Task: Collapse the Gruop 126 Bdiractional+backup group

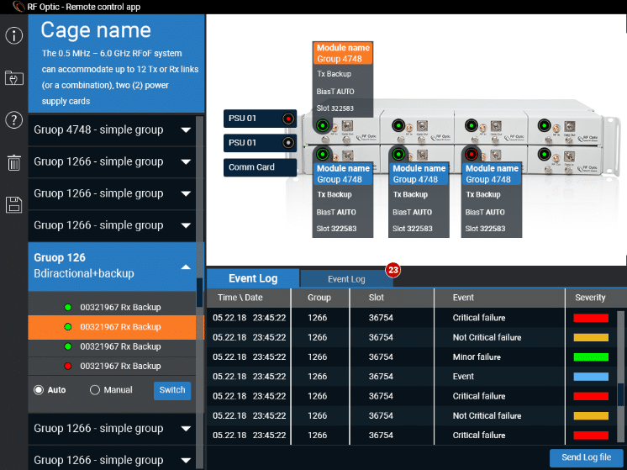Action: coord(186,267)
